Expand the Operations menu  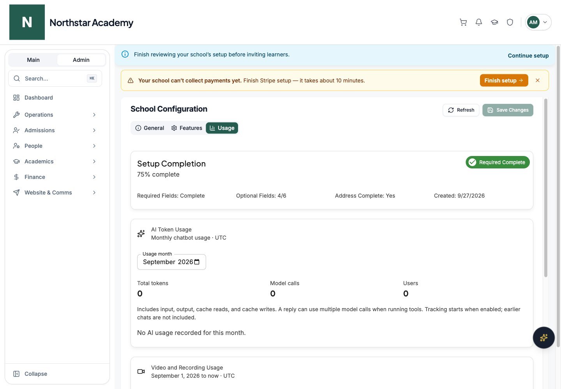click(x=55, y=115)
